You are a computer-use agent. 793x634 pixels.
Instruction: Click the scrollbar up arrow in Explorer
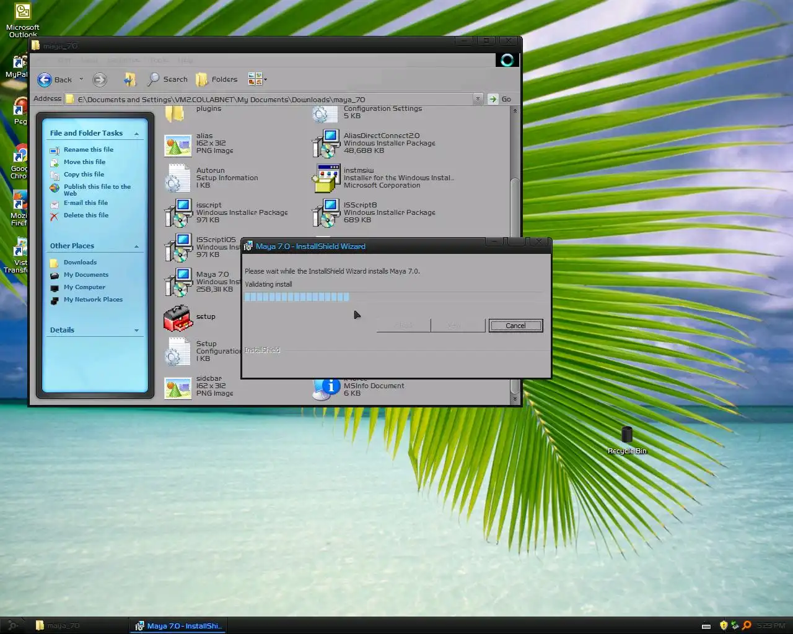click(514, 111)
